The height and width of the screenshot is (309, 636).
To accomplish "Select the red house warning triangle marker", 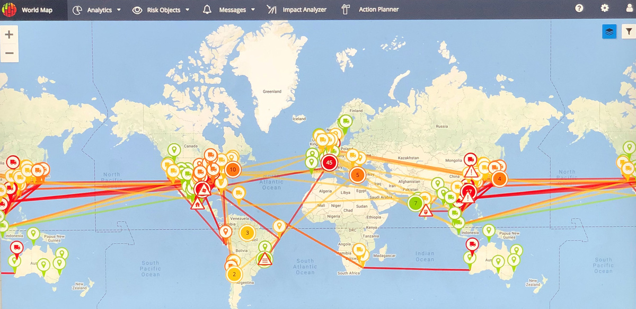I will pyautogui.click(x=198, y=203).
